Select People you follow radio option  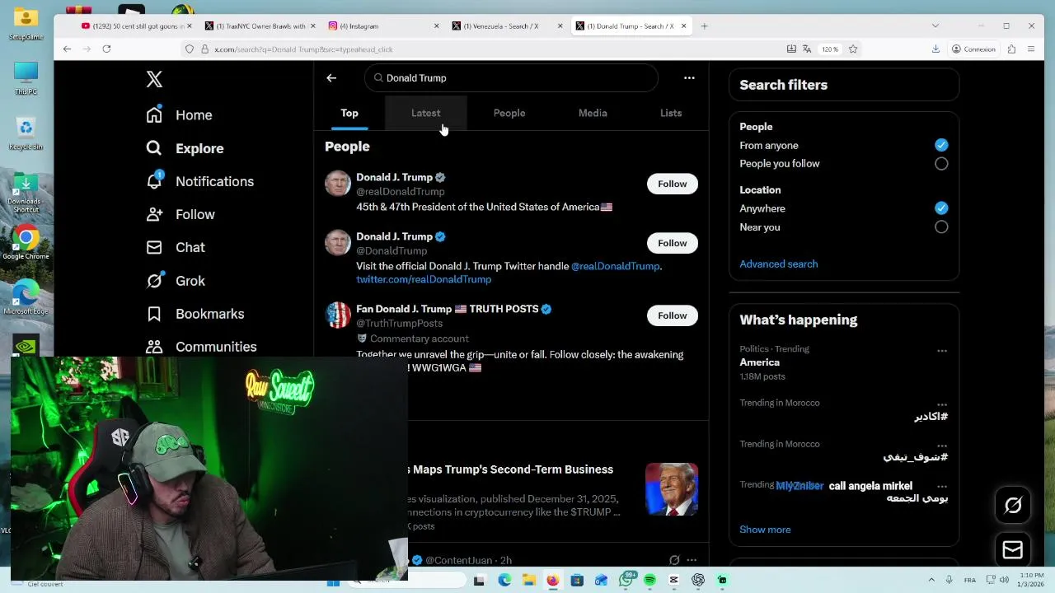(941, 164)
